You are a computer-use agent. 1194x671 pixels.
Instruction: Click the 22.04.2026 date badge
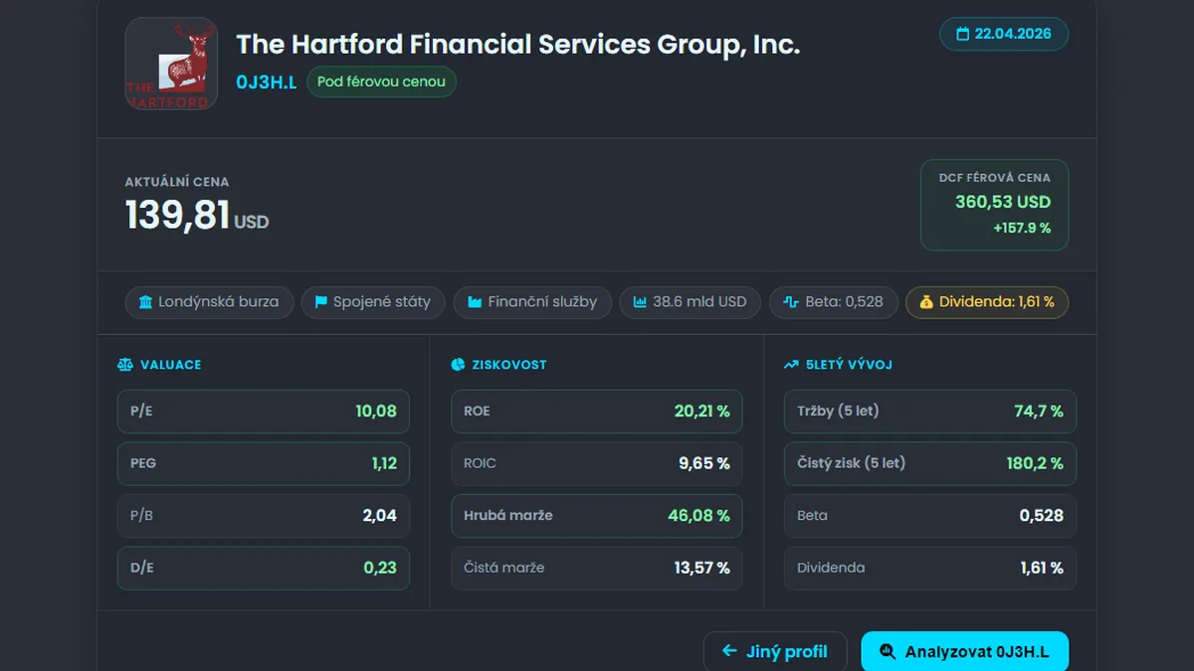[x=1004, y=34]
